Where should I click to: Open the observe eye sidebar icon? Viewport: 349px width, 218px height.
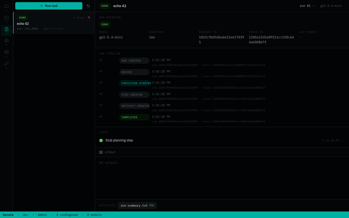click(7, 41)
